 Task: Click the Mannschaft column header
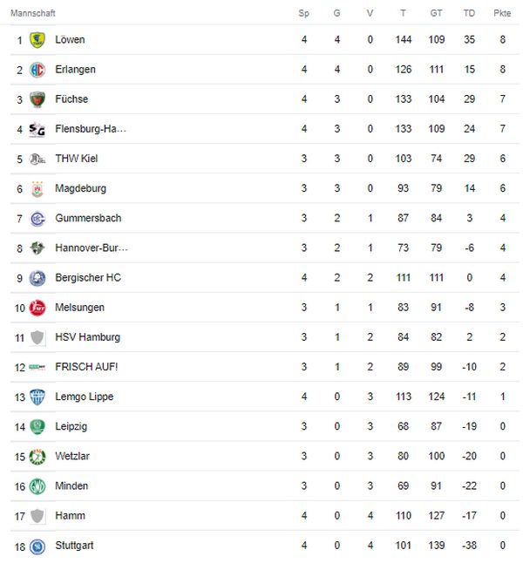coord(33,13)
